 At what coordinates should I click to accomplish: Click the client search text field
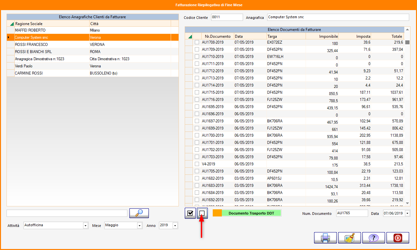point(67,213)
